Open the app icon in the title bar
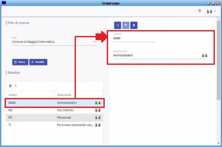Screen dimensions: 222x147 tap(4, 3)
